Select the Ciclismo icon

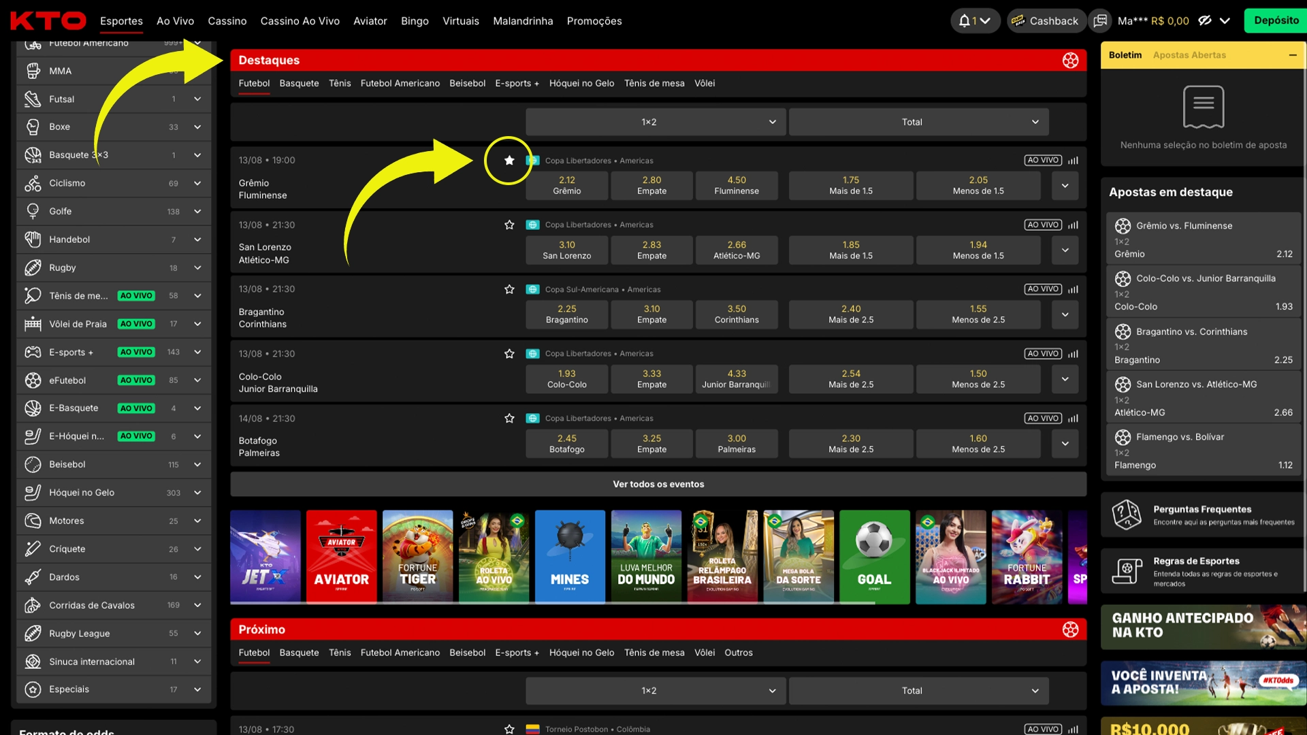tap(33, 184)
